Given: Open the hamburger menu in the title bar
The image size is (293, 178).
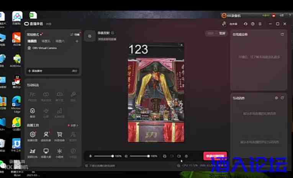Looking at the screenshot, I should tap(260, 24).
